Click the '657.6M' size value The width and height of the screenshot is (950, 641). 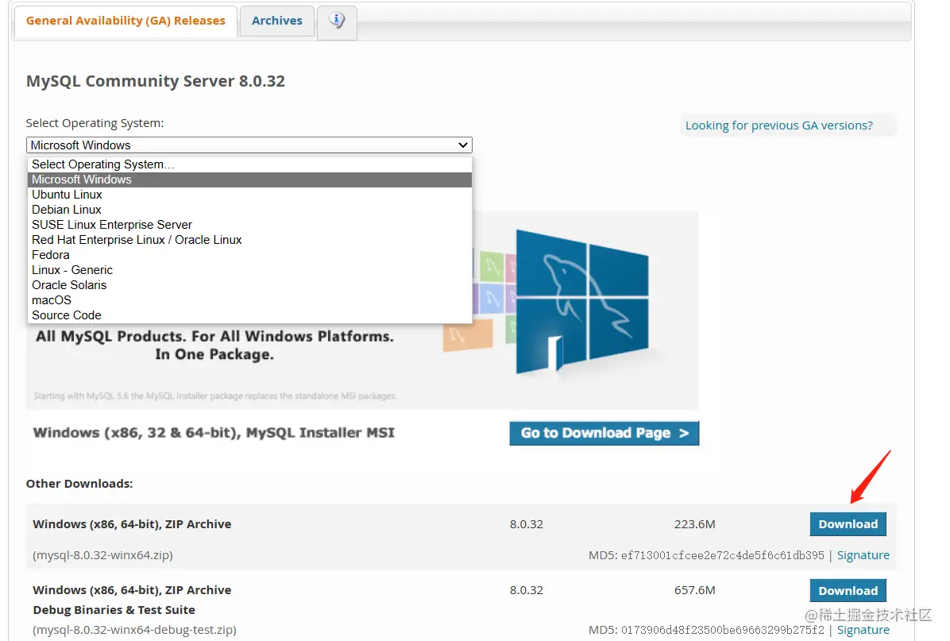[x=694, y=590]
